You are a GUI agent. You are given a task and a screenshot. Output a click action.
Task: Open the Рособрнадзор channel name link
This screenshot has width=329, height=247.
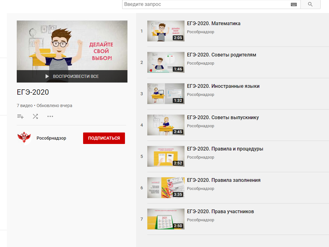pos(51,138)
